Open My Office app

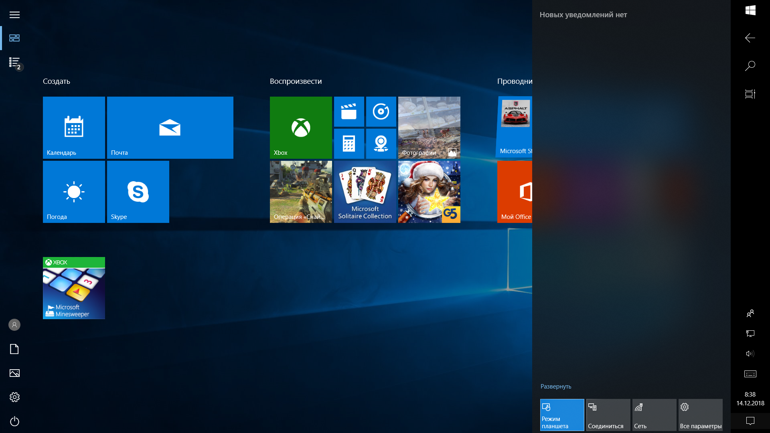tap(515, 192)
